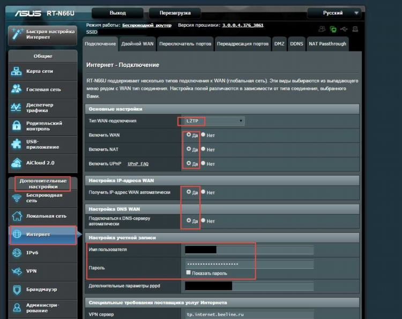This screenshot has height=319, width=402.
Task: Click the ASUS logo
Action: 28,13
